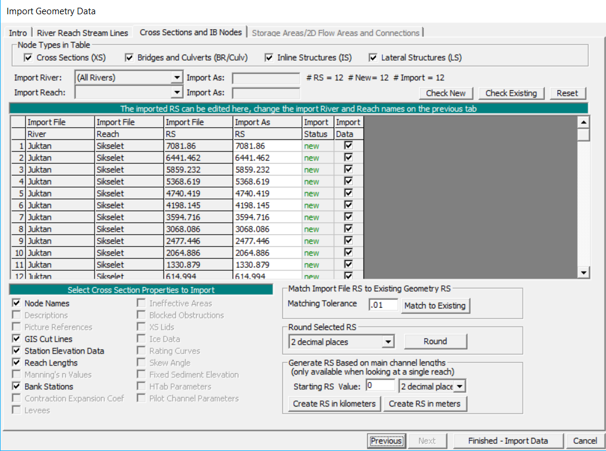This screenshot has height=451, width=606.
Task: Open Storage Areas/2D Flow Areas and Connections tab
Action: [335, 33]
